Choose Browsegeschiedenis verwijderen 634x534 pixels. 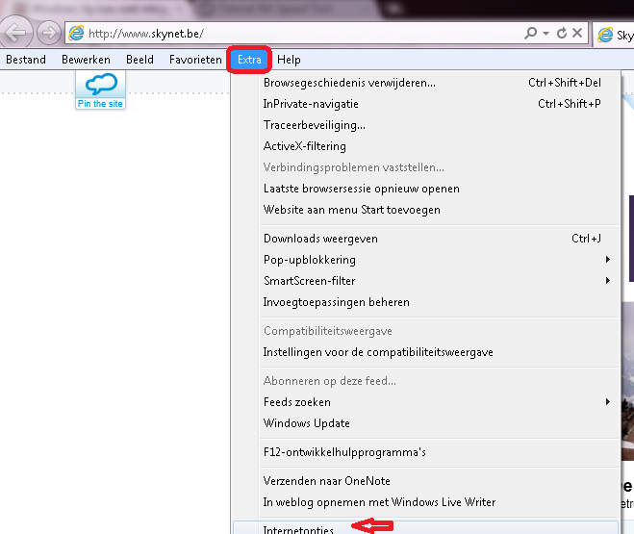tap(426, 83)
